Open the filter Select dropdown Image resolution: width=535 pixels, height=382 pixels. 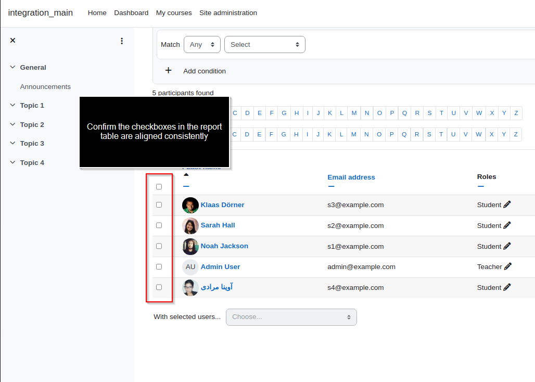click(265, 45)
